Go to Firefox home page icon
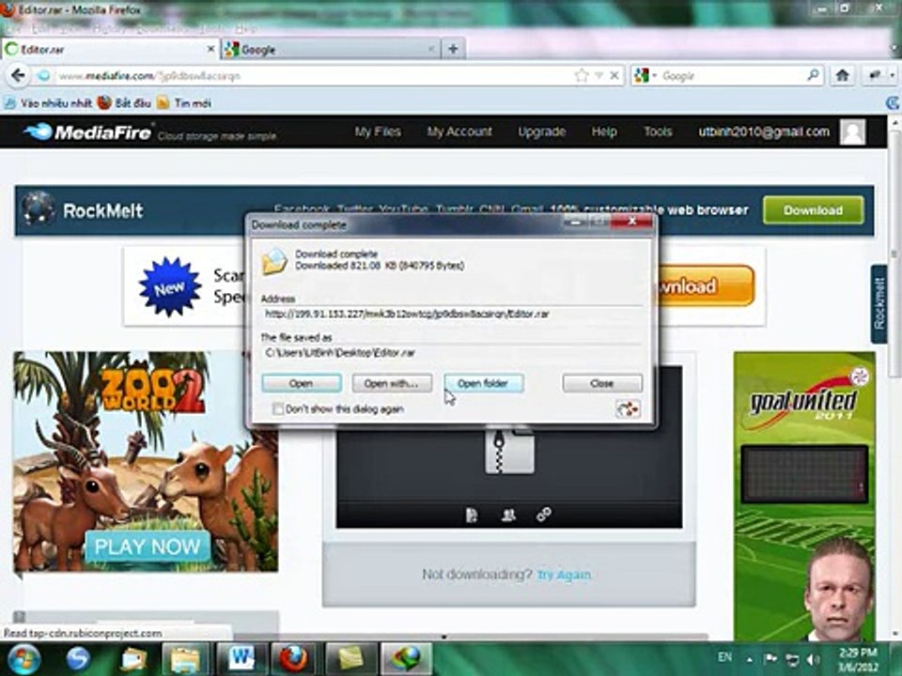 point(842,75)
